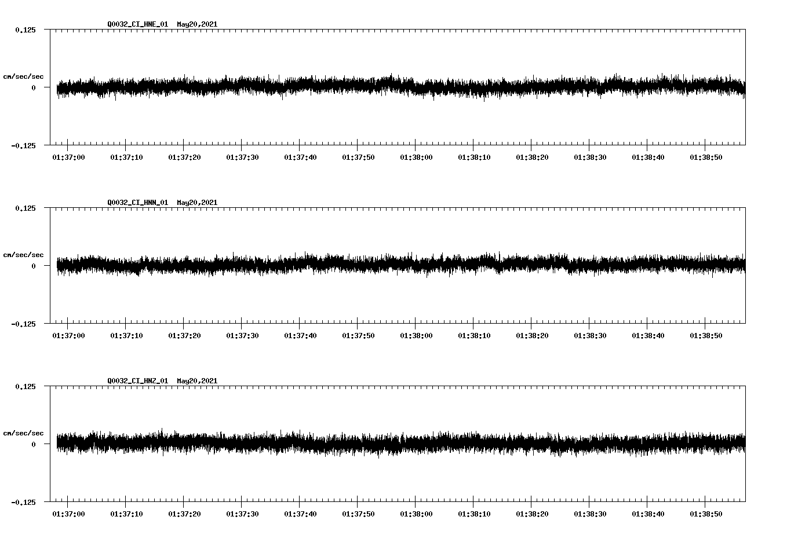Click the May20,2021 date on bottom trace
Screen dimensions: 787x535
196,380
